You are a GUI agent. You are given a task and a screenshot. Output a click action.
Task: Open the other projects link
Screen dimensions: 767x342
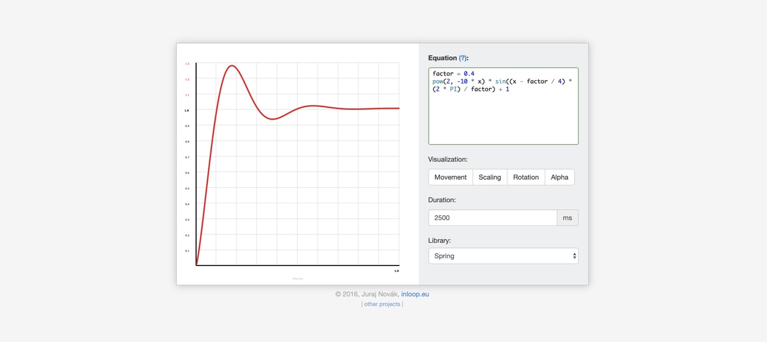(382, 304)
